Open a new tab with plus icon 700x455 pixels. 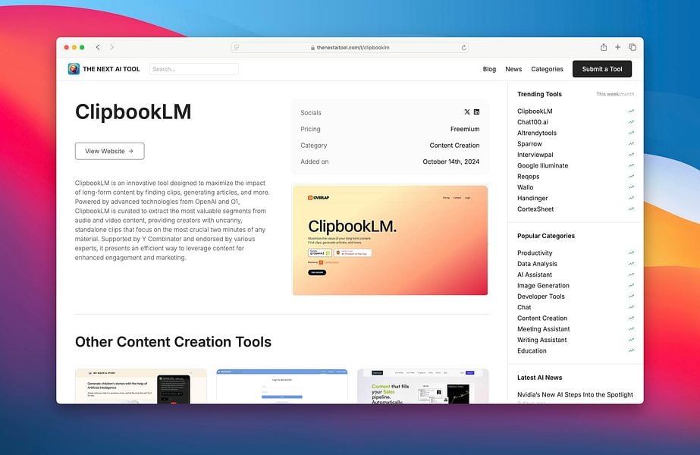point(618,47)
